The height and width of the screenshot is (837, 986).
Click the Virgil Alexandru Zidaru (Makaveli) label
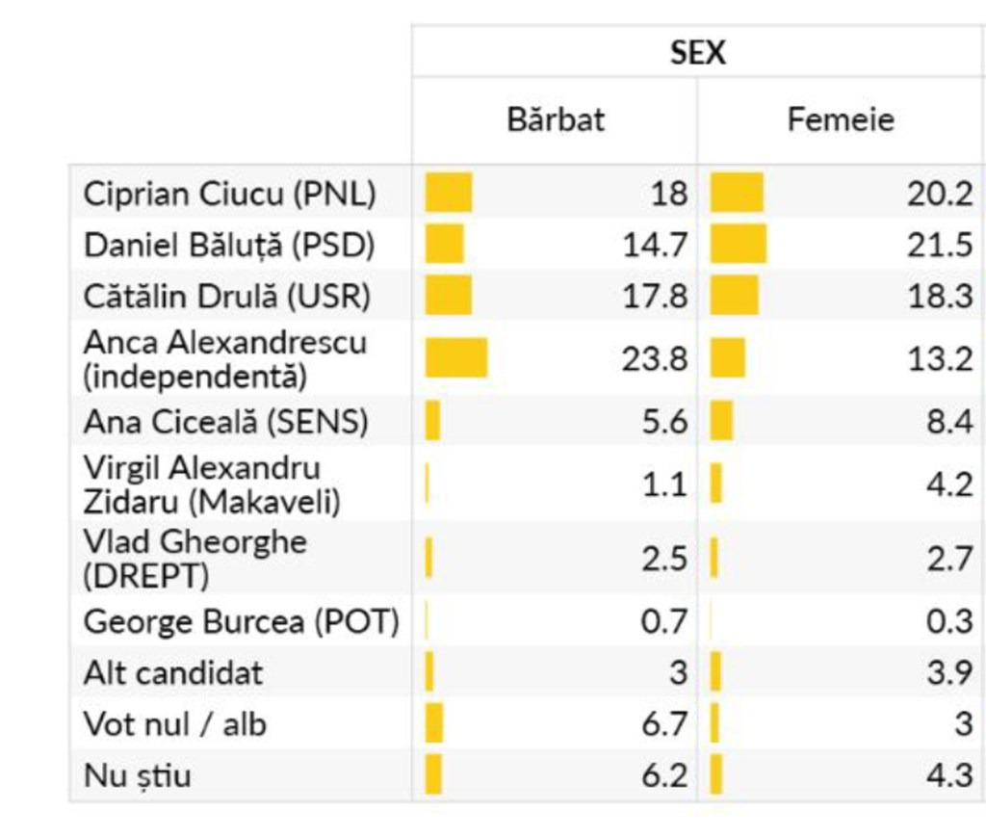(x=212, y=484)
